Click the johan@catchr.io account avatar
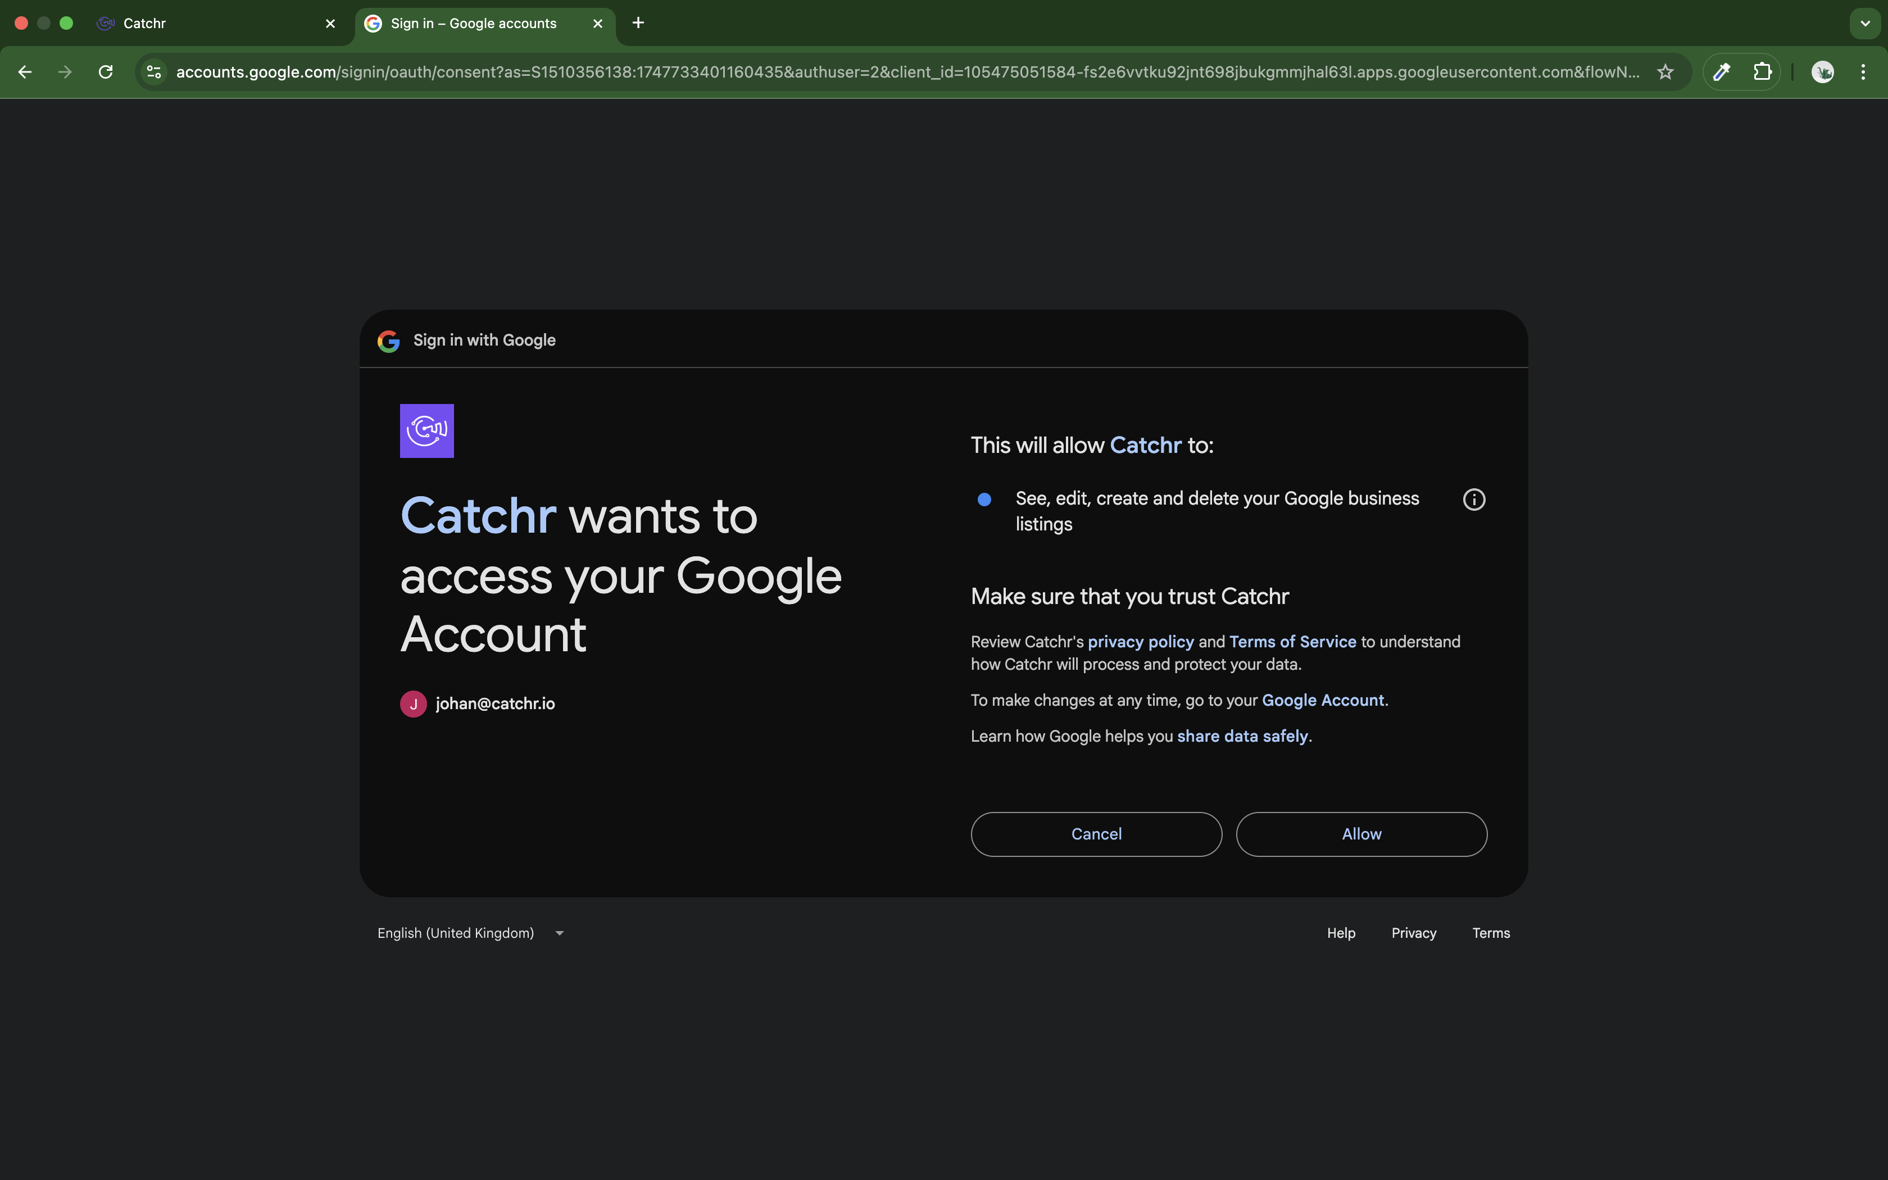This screenshot has height=1180, width=1888. point(414,704)
